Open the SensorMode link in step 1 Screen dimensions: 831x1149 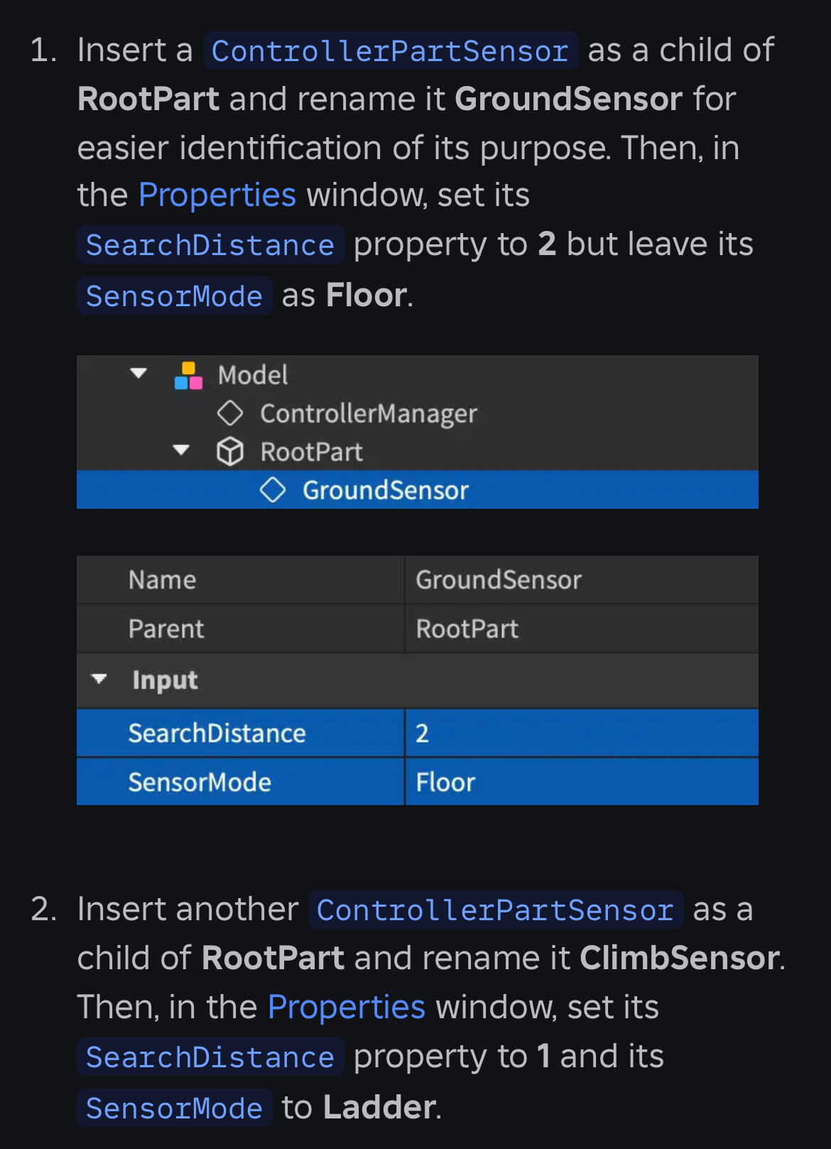[174, 296]
